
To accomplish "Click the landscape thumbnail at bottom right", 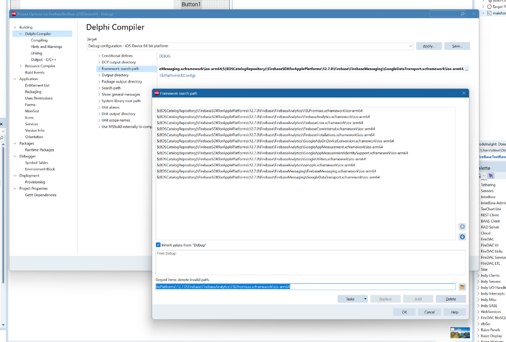I will [460, 333].
